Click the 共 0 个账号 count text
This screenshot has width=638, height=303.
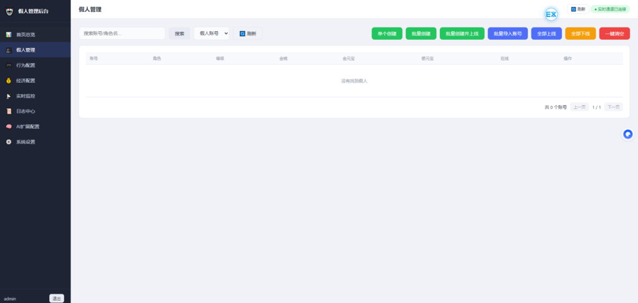click(555, 107)
